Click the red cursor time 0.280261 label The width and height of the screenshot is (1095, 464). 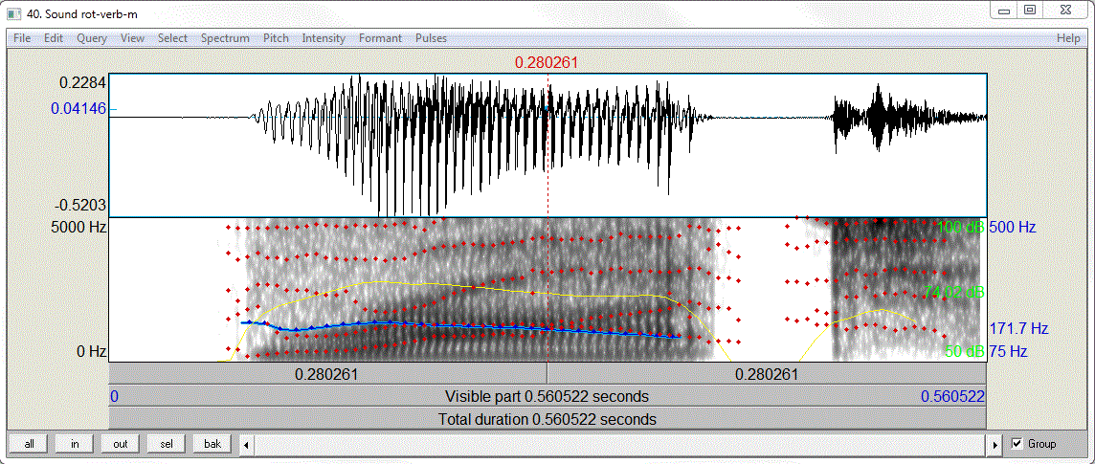[x=547, y=63]
